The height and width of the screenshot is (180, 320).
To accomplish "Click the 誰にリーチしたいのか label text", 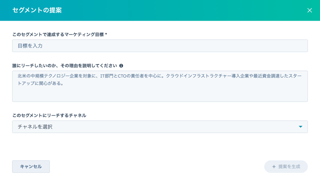I will click(64, 66).
